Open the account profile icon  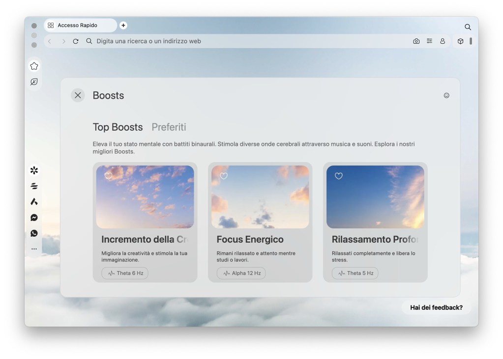tap(443, 41)
